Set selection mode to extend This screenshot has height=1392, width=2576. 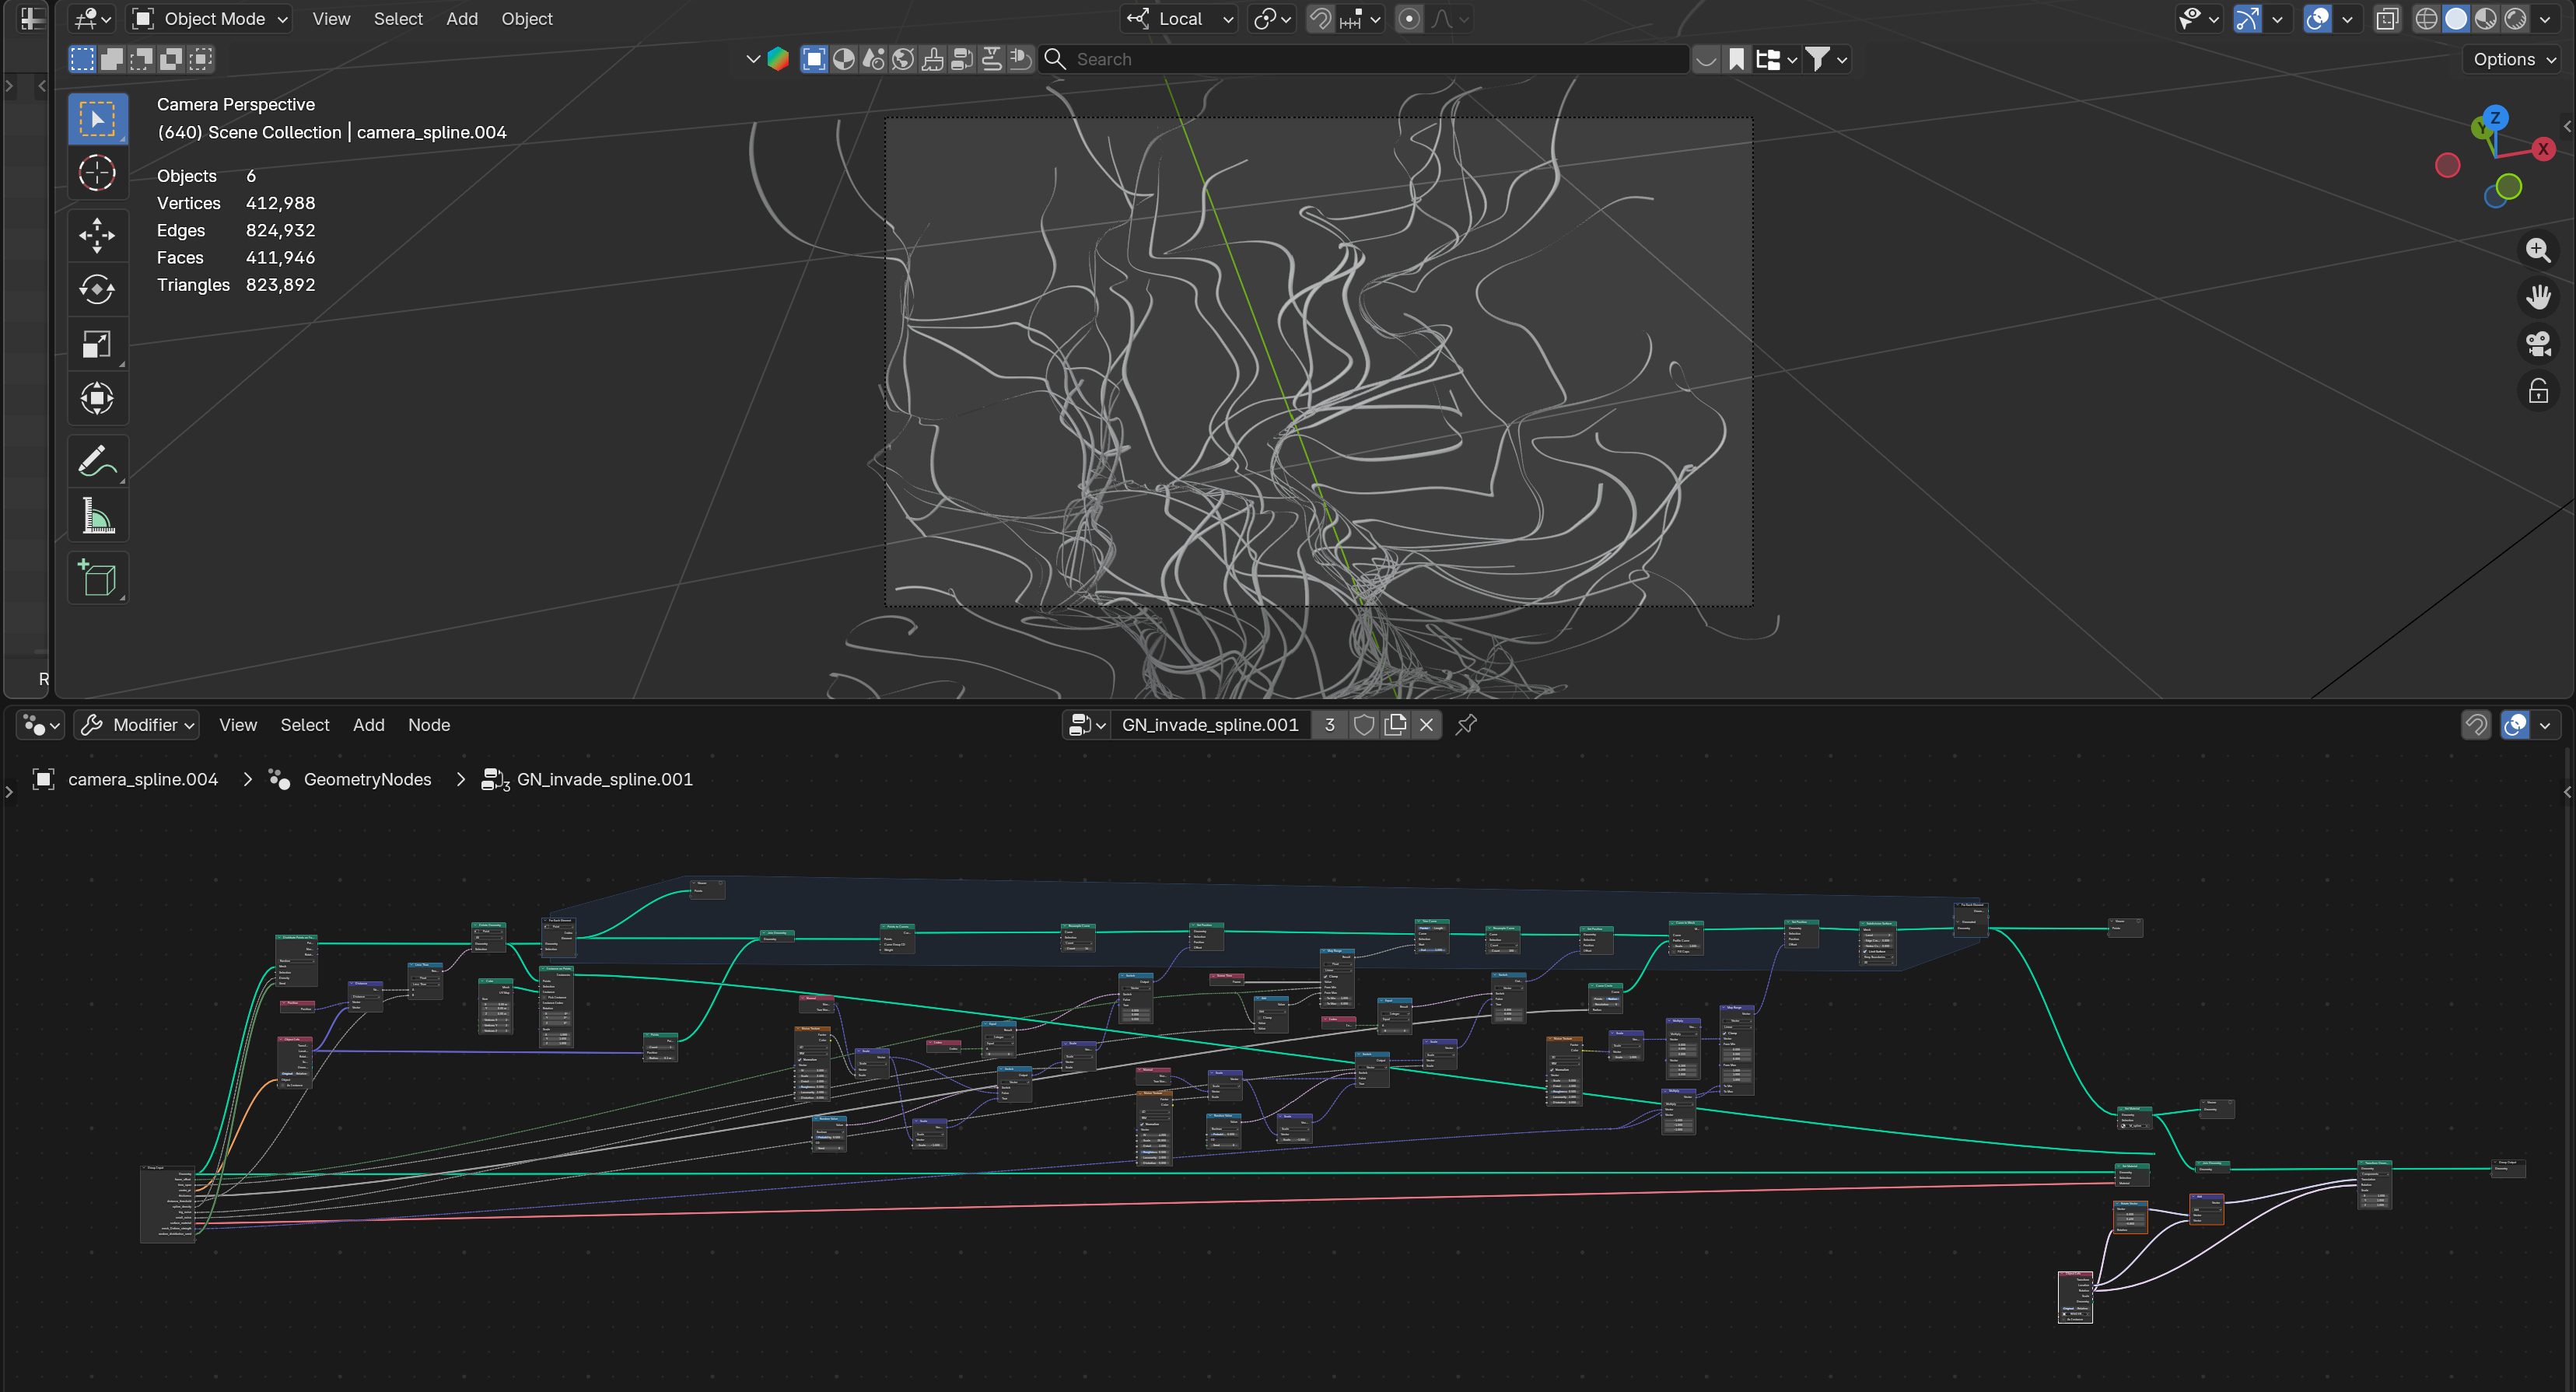(x=112, y=59)
